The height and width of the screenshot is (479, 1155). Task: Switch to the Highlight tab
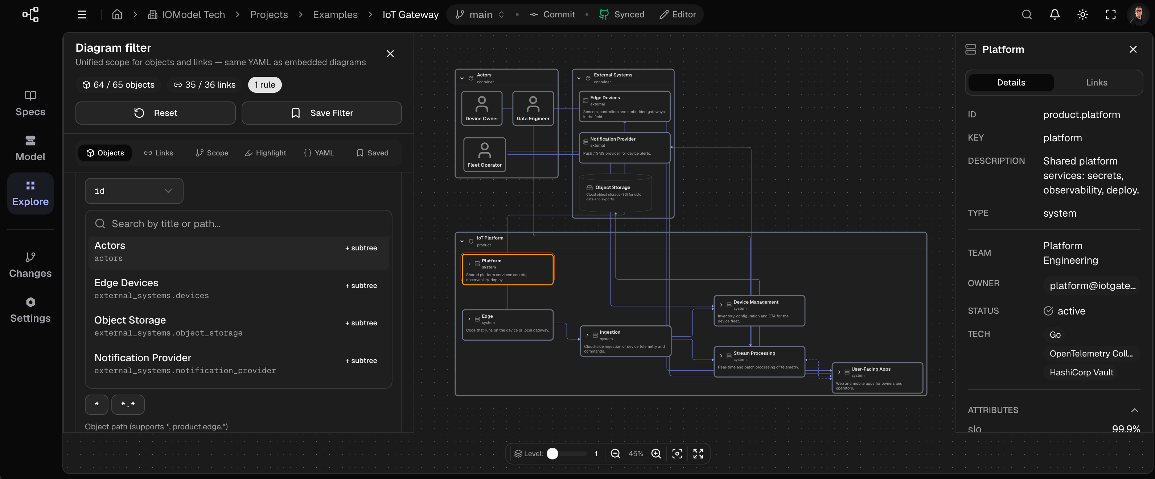point(266,153)
